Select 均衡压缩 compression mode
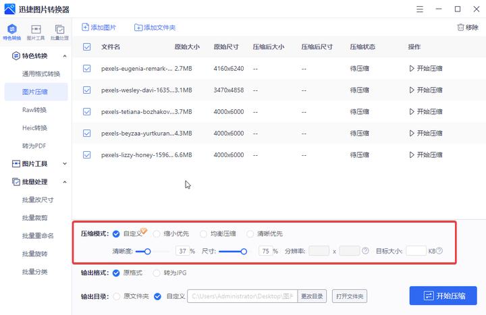 coord(203,234)
